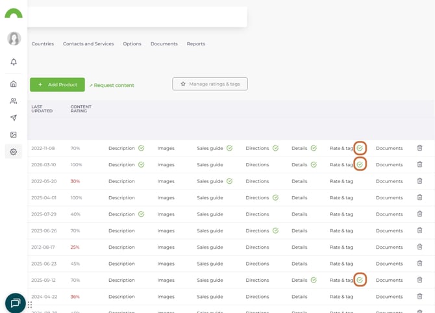The height and width of the screenshot is (313, 435).
Task: Open the chat bubble support widget
Action: point(15,303)
